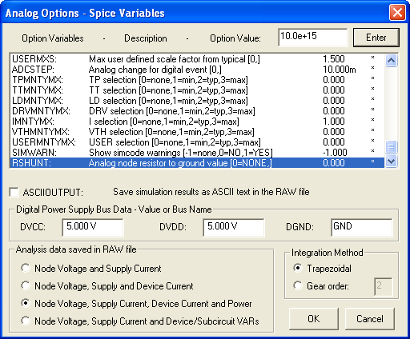This screenshot has height=339, width=410.
Task: Select the USERMXS option row
Action: 197,59
